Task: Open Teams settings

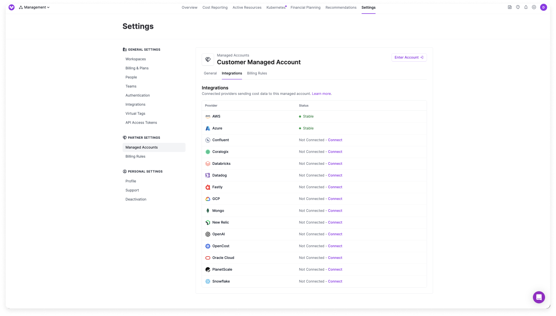Action: (x=131, y=86)
